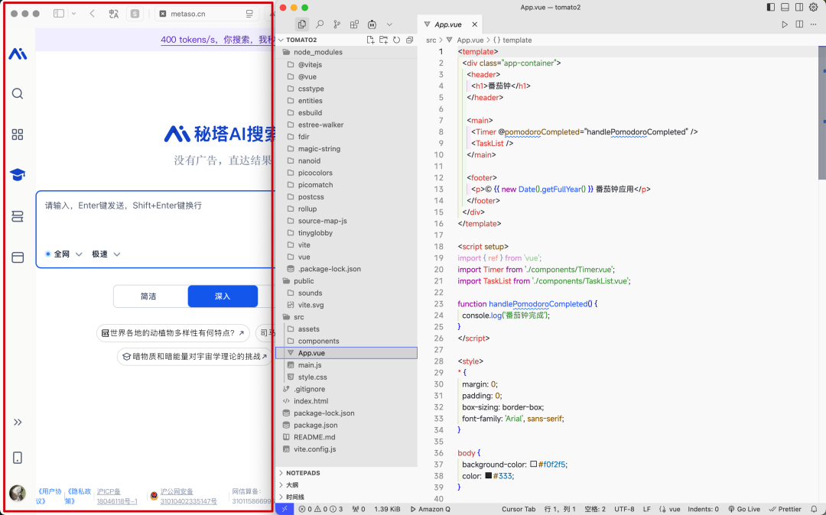Screen dimensions: 826x515
Task: Toggle the primary sidebar layout icon
Action: coord(771,8)
